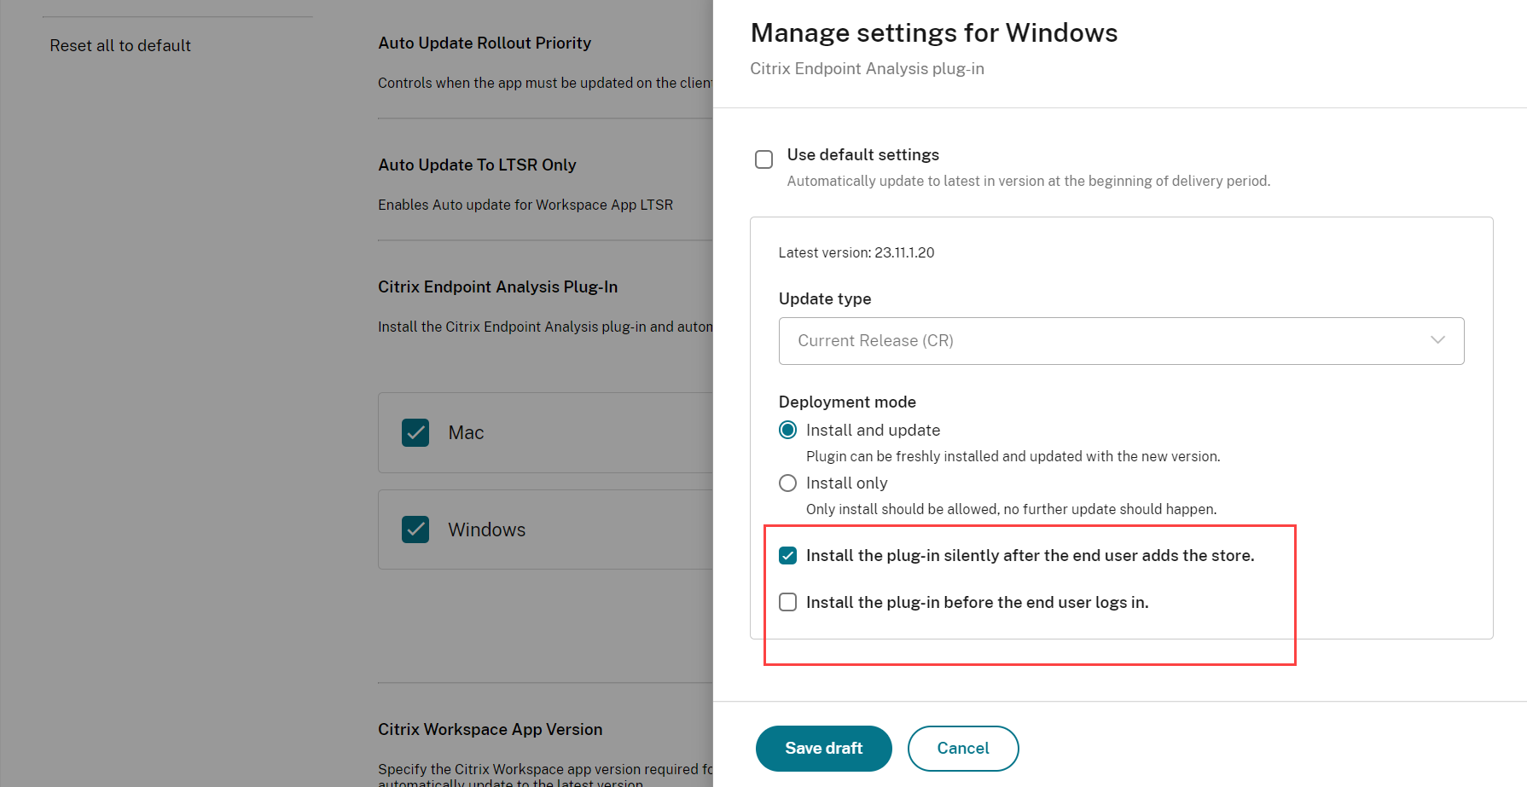Image resolution: width=1527 pixels, height=787 pixels.
Task: Select Install only radio option
Action: (788, 483)
